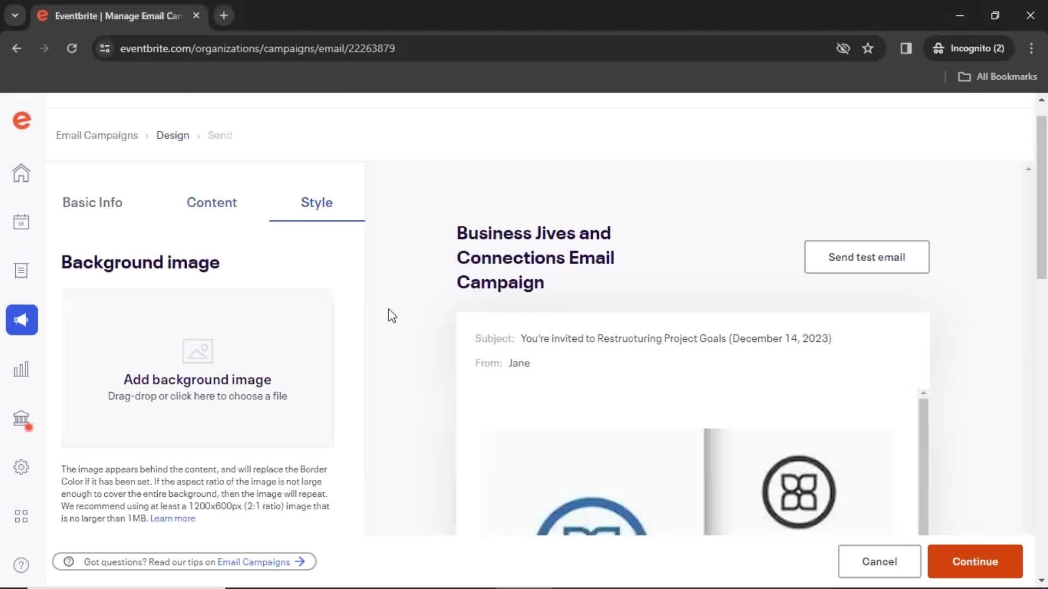
Task: Click the Design breadcrumb step
Action: [x=172, y=135]
